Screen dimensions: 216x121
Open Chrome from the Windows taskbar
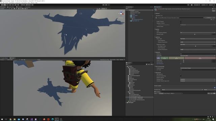pos(10,119)
